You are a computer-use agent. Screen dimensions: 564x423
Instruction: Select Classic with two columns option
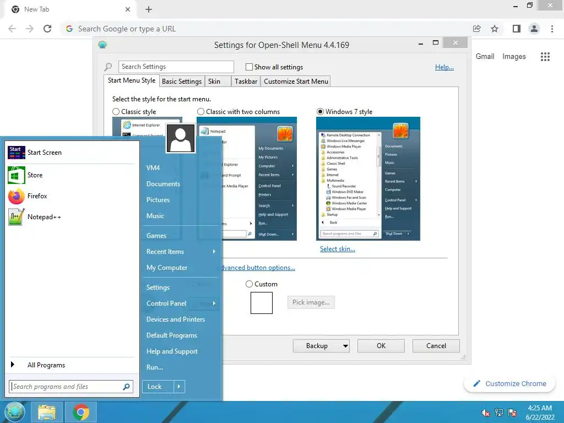click(200, 111)
